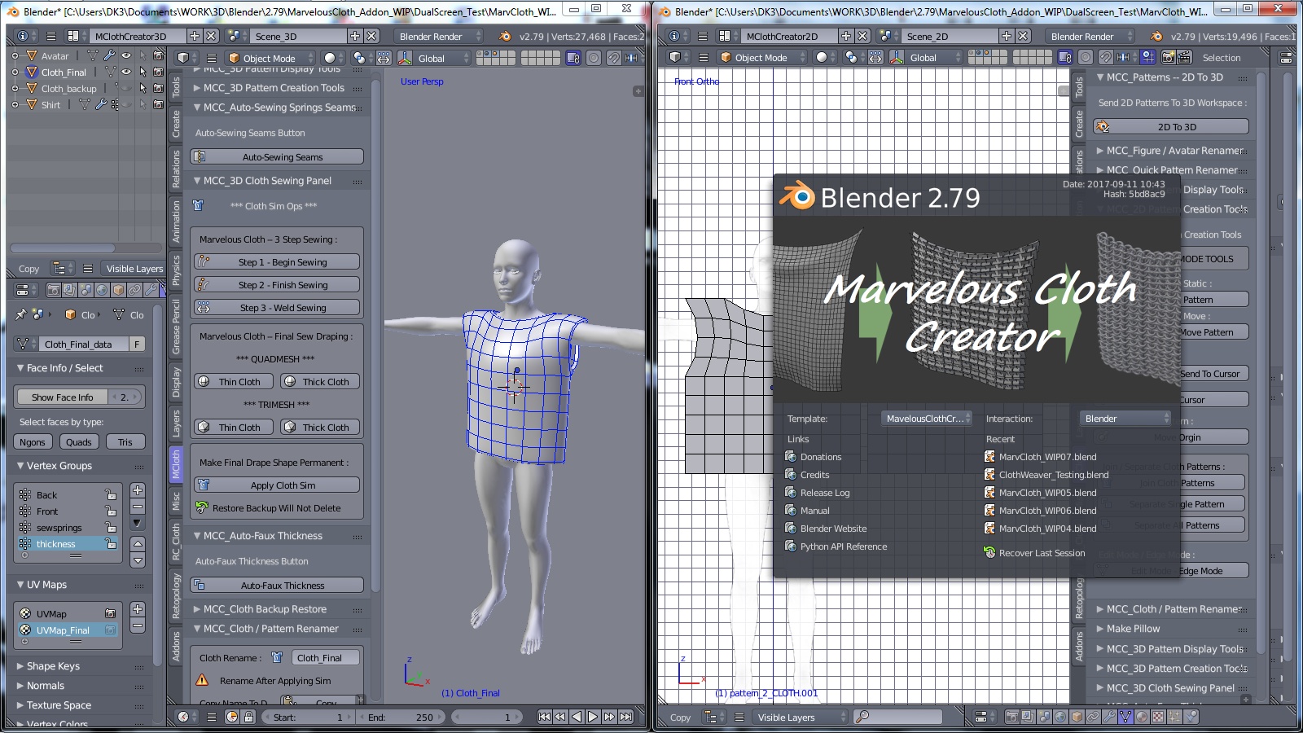The image size is (1303, 733).
Task: Click the lock icon in timeline header
Action: click(248, 717)
